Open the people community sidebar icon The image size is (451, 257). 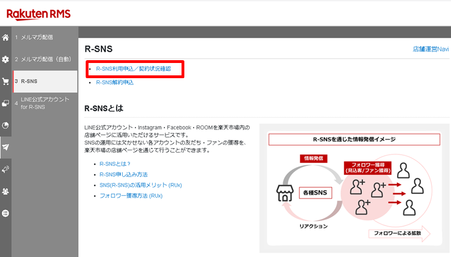tap(6, 191)
